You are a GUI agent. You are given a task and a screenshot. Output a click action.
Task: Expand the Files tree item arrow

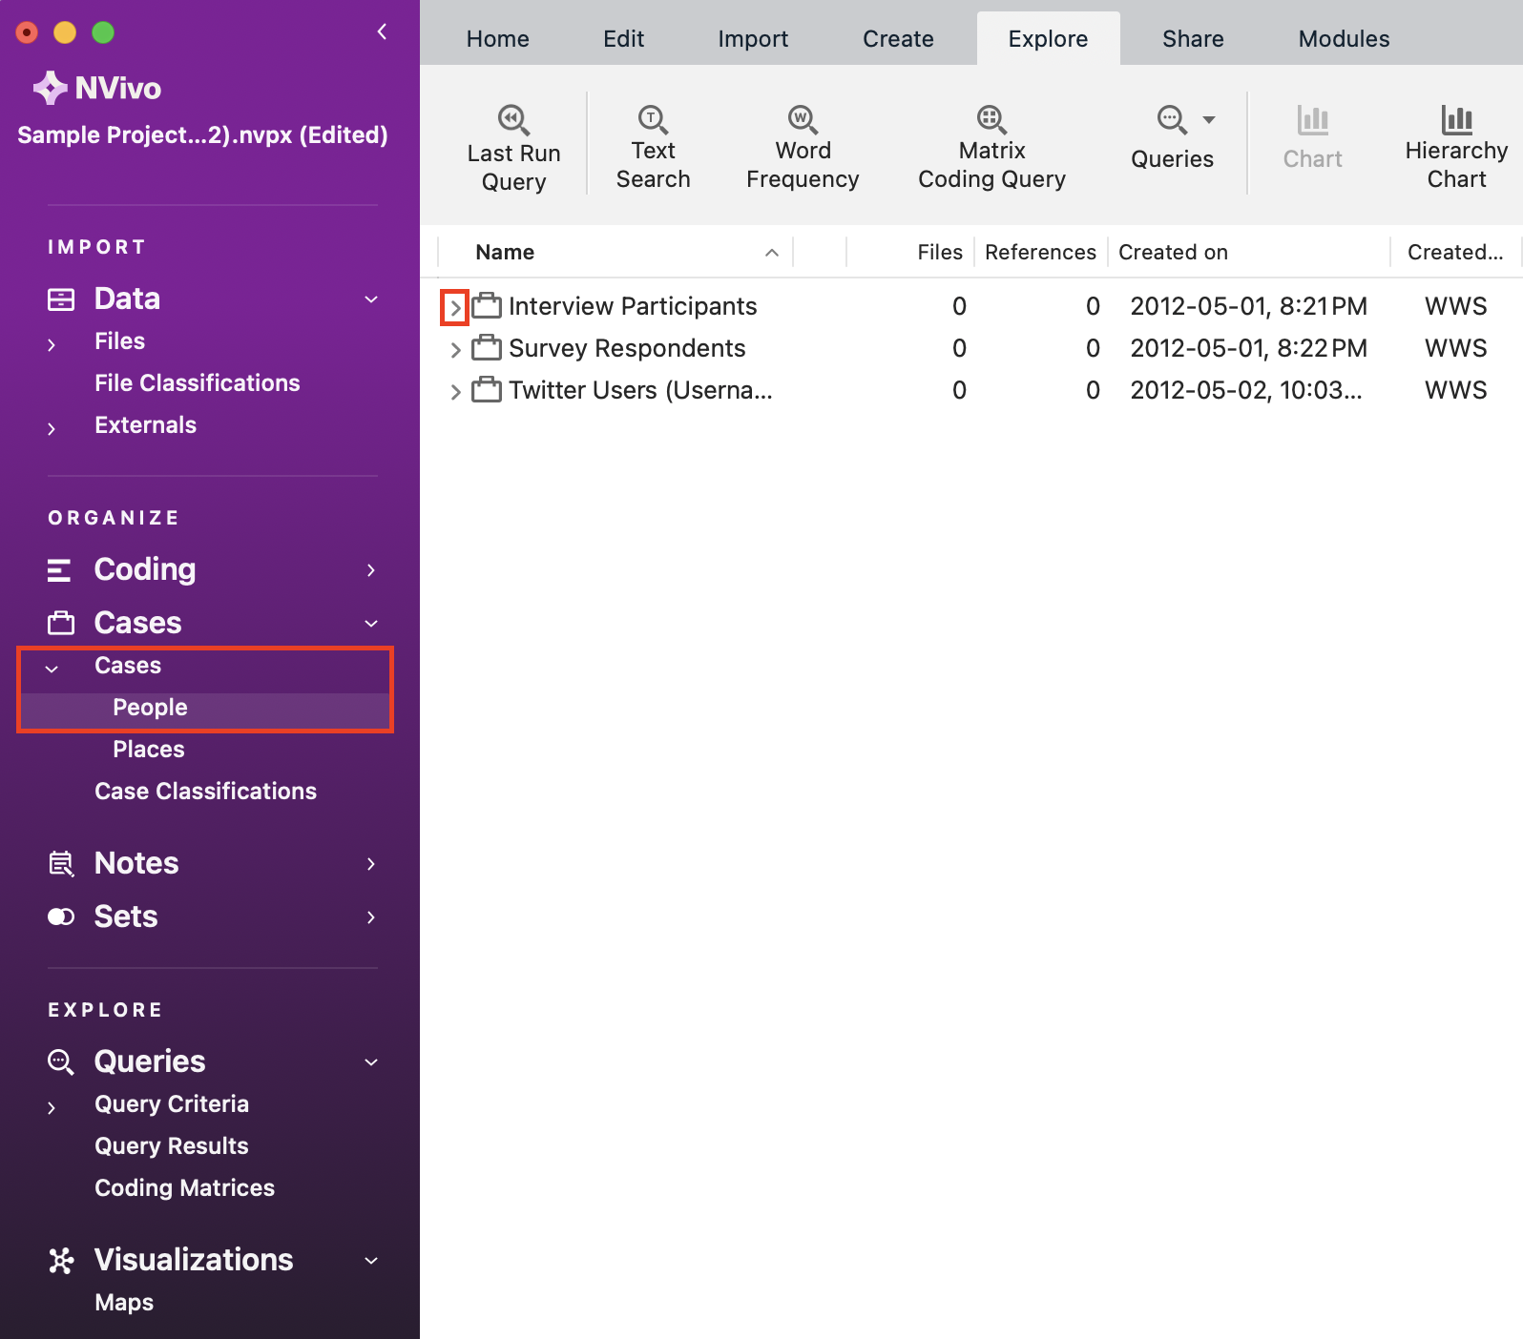[x=52, y=344]
